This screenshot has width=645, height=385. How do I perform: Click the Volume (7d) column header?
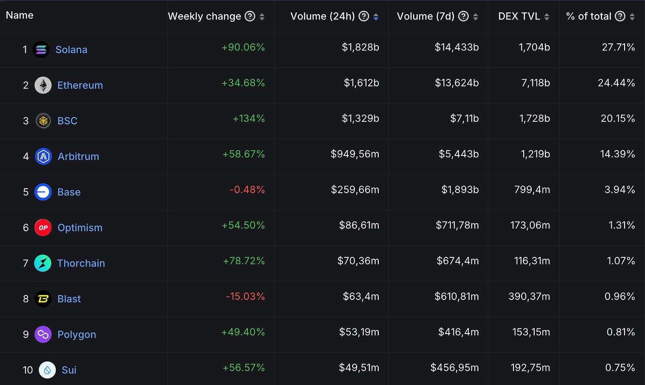426,16
